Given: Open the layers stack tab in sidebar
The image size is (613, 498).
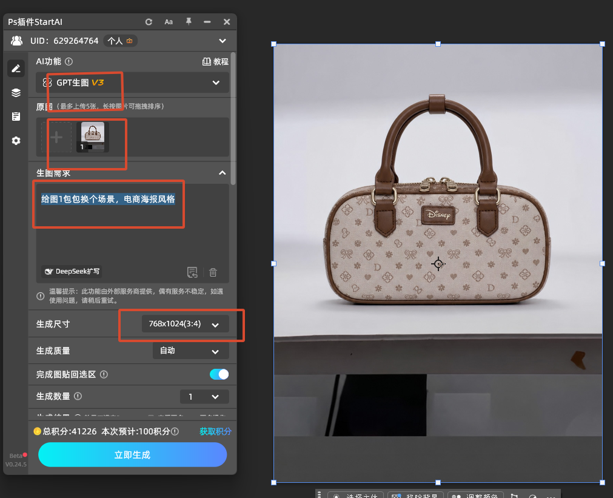Looking at the screenshot, I should [x=16, y=93].
